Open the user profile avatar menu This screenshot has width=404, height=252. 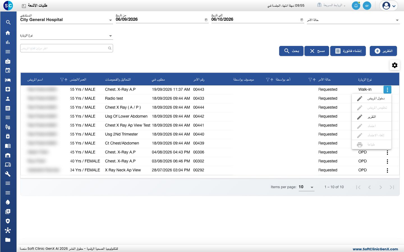[x=389, y=6]
